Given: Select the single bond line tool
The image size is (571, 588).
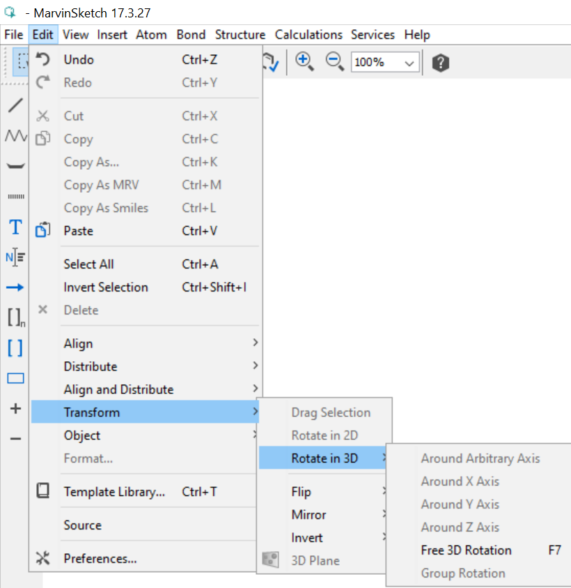Looking at the screenshot, I should click(x=15, y=106).
